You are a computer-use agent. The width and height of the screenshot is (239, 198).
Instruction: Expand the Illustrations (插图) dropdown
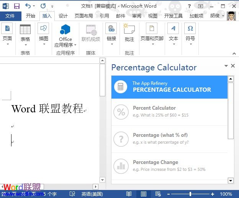tap(44, 44)
